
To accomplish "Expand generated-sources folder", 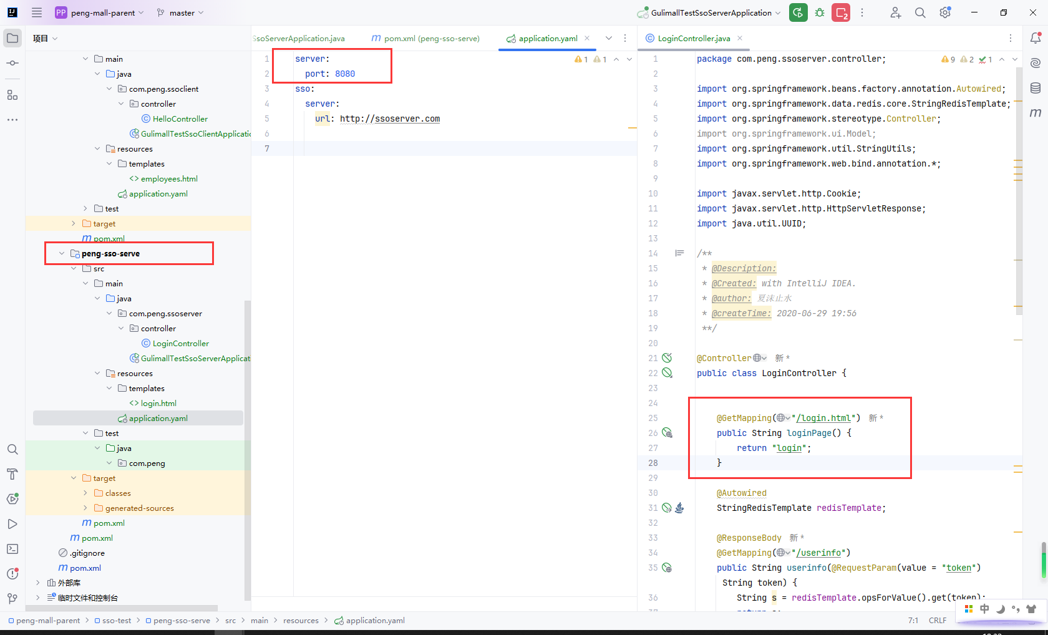I will pyautogui.click(x=85, y=508).
